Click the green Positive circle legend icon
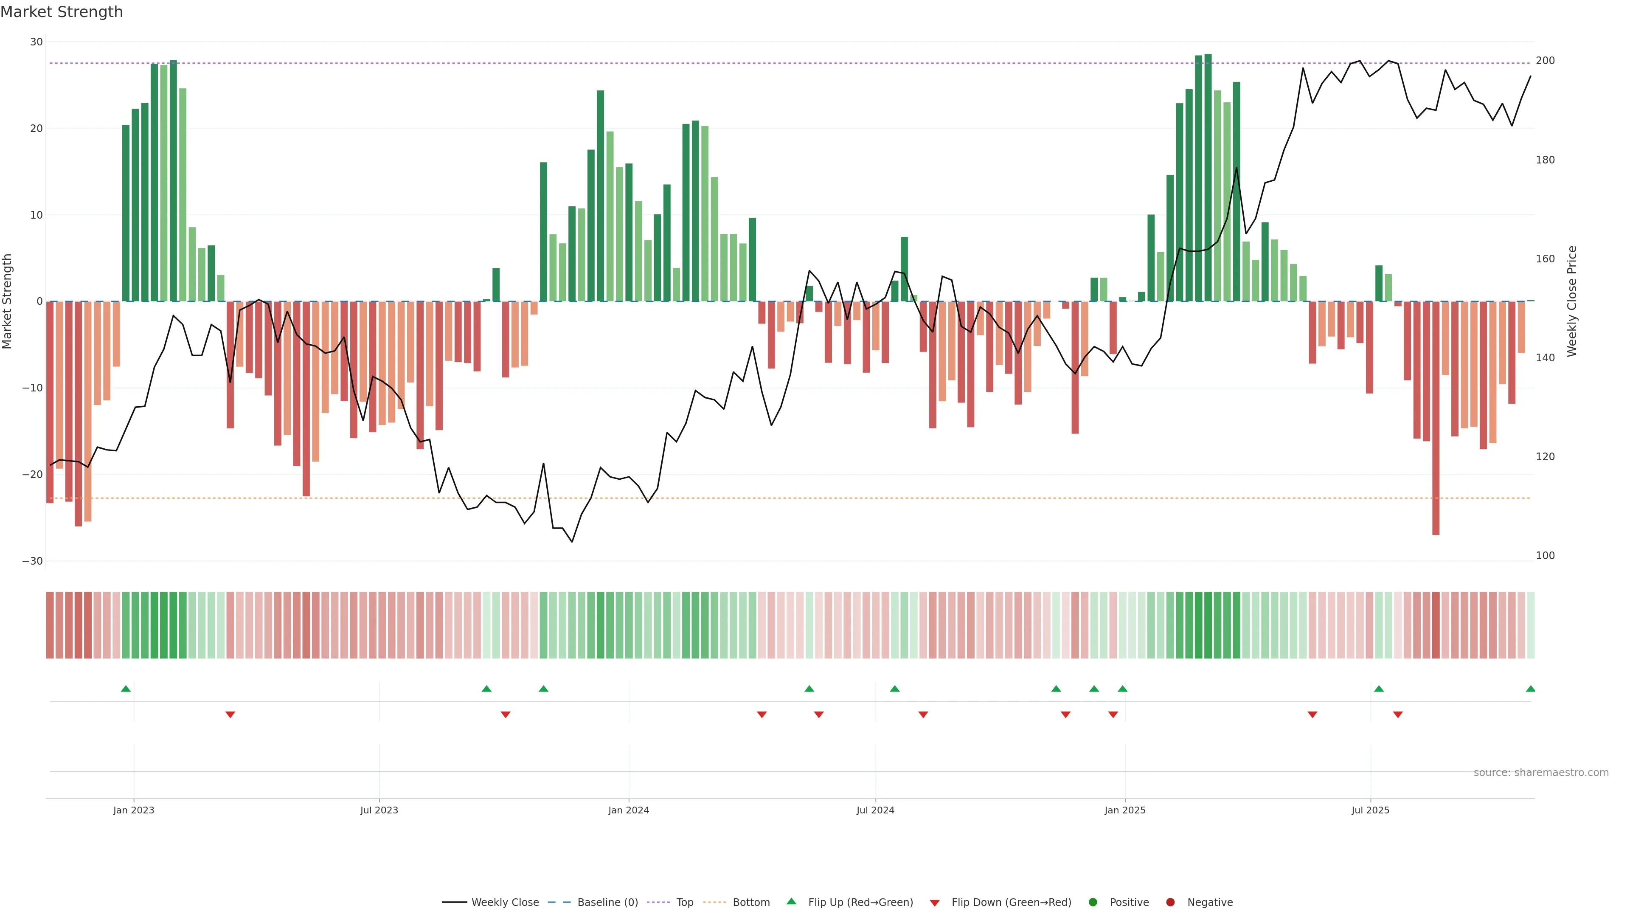The width and height of the screenshot is (1630, 917). pyautogui.click(x=1093, y=902)
